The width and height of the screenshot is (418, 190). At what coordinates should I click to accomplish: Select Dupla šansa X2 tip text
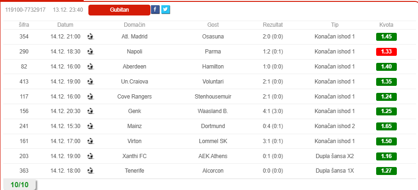[335, 156]
